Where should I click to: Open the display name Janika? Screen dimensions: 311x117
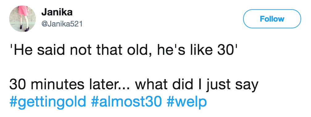[57, 13]
